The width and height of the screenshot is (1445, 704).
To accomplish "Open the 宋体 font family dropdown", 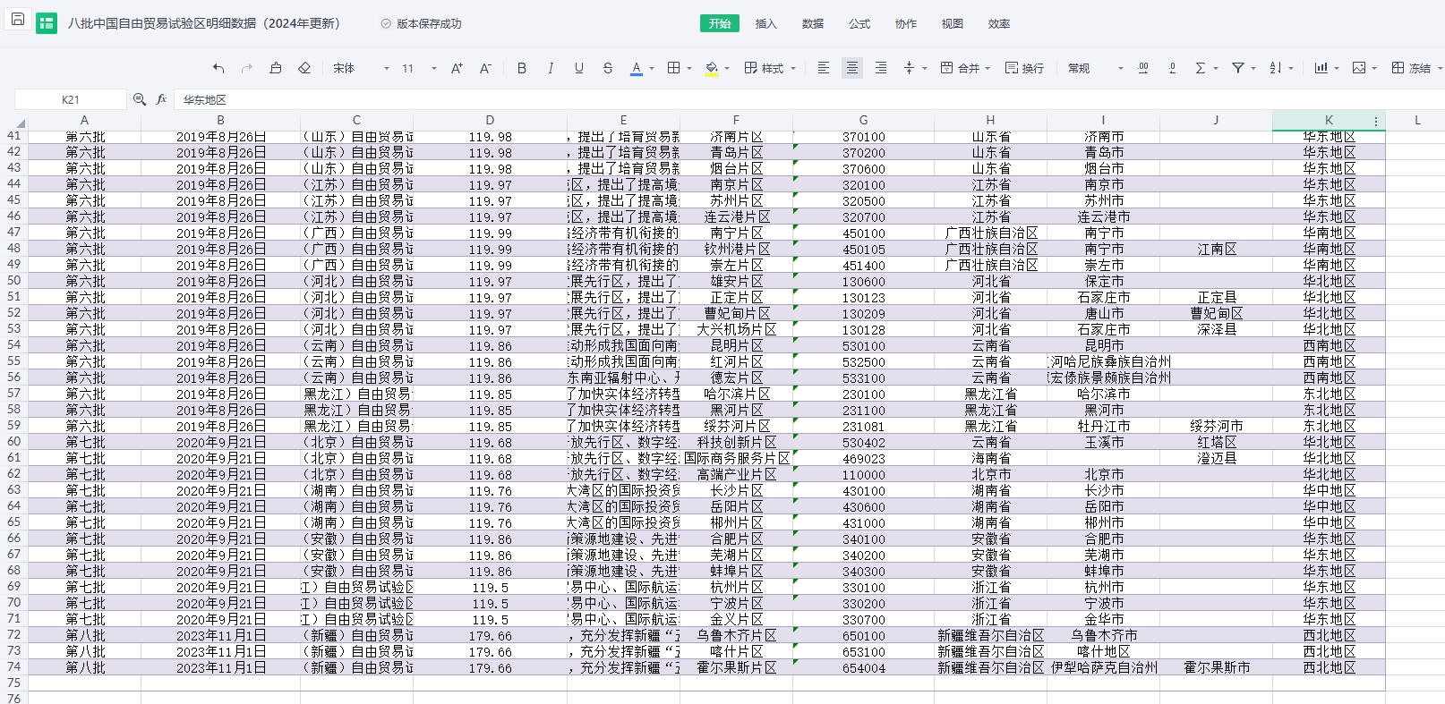I will click(x=362, y=68).
